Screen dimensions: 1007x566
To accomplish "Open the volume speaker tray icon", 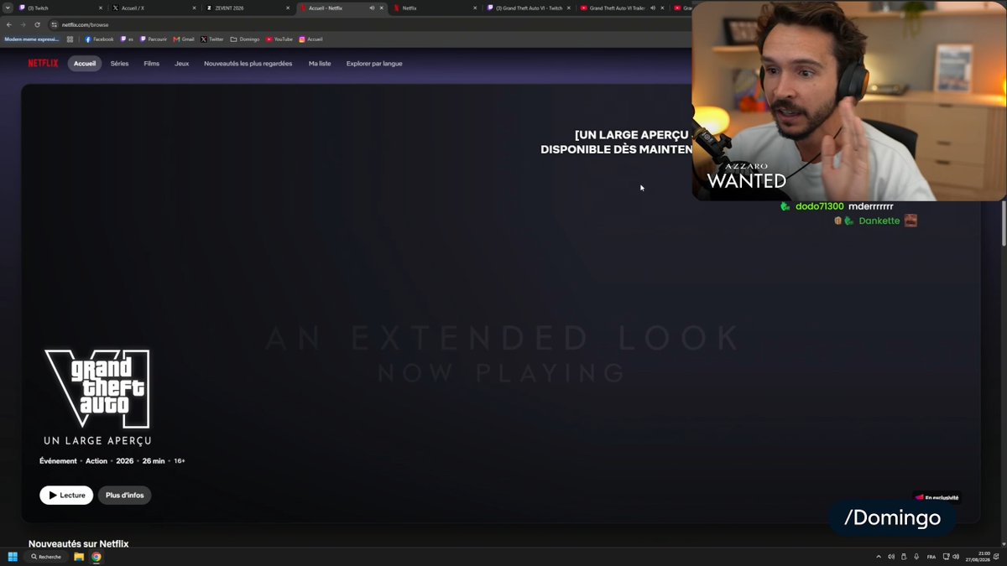I will (x=956, y=557).
